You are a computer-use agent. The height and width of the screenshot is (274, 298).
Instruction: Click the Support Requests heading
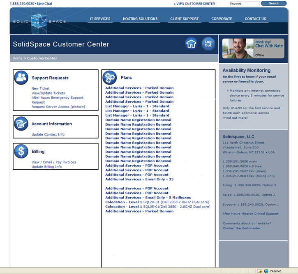50,78
